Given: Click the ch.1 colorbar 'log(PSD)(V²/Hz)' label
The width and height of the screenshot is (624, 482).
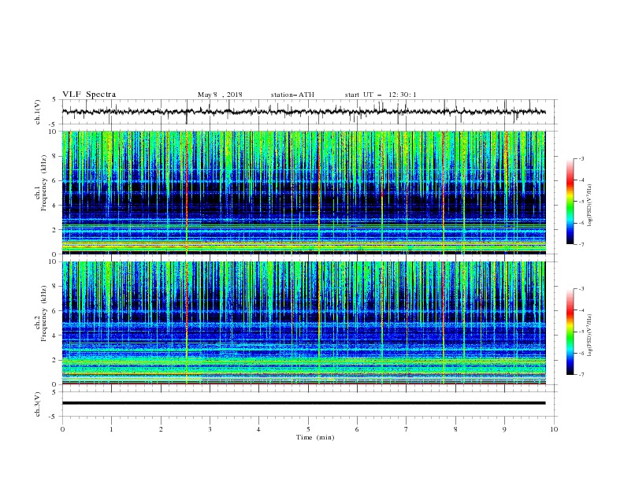Looking at the screenshot, I should tap(590, 206).
